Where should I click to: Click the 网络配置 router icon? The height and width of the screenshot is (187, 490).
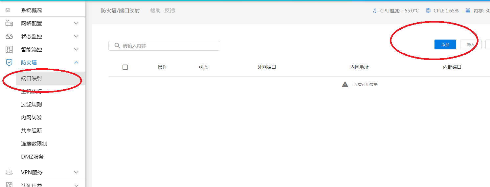[9, 23]
